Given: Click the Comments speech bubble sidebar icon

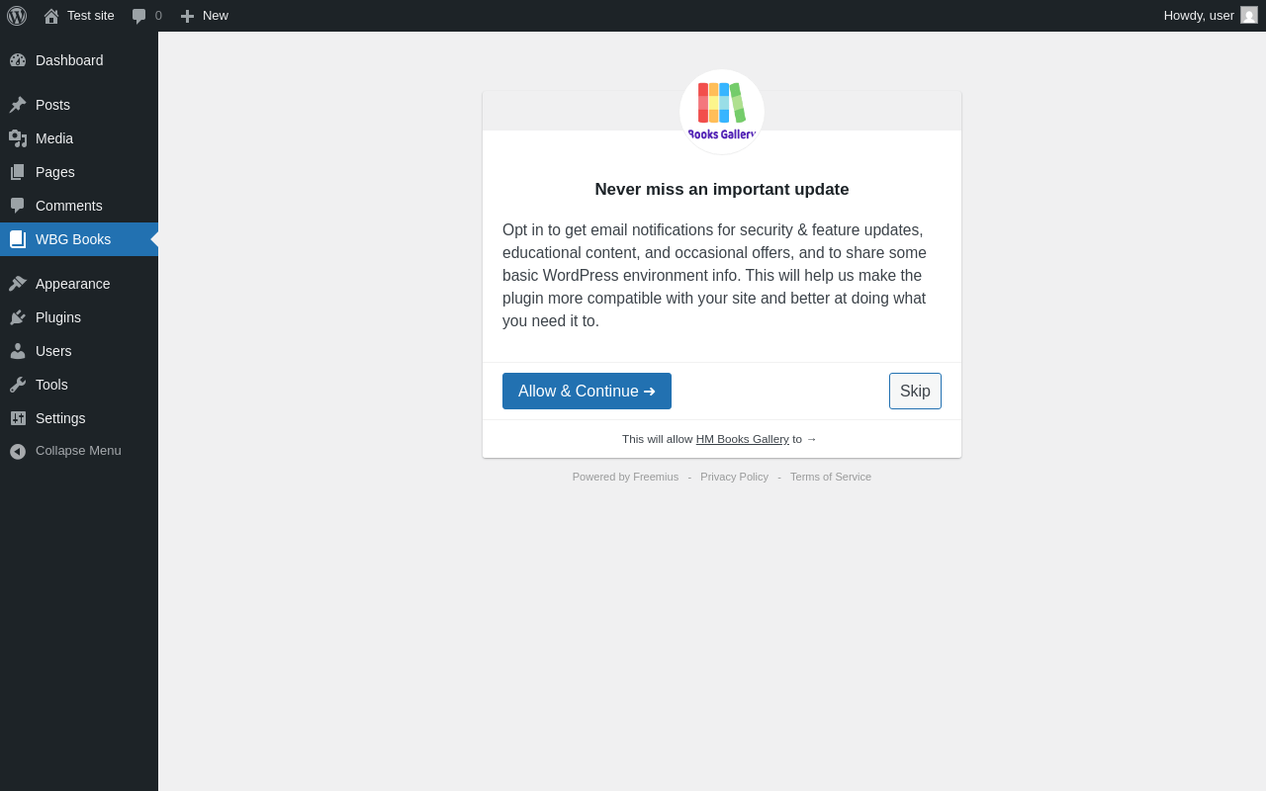Looking at the screenshot, I should coord(18,206).
